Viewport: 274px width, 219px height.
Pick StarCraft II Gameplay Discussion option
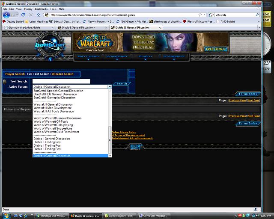pos(54,98)
